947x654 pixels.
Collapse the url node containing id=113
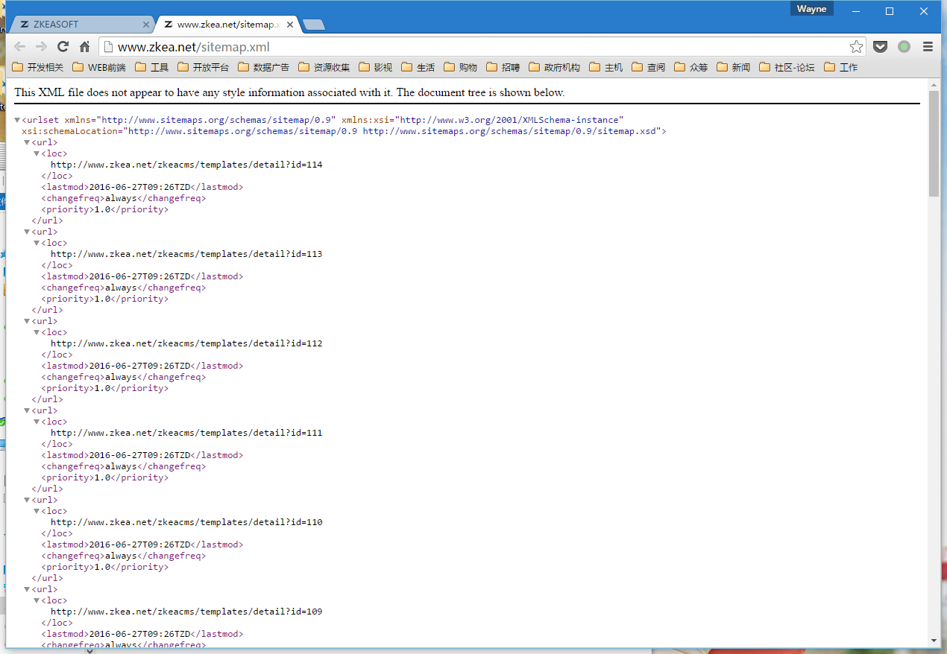(x=27, y=232)
